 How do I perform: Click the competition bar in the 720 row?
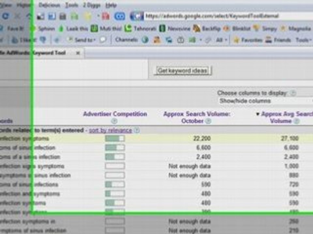point(115,185)
